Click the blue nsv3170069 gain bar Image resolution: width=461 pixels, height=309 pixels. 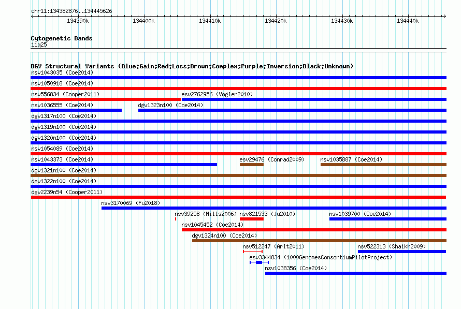274,208
